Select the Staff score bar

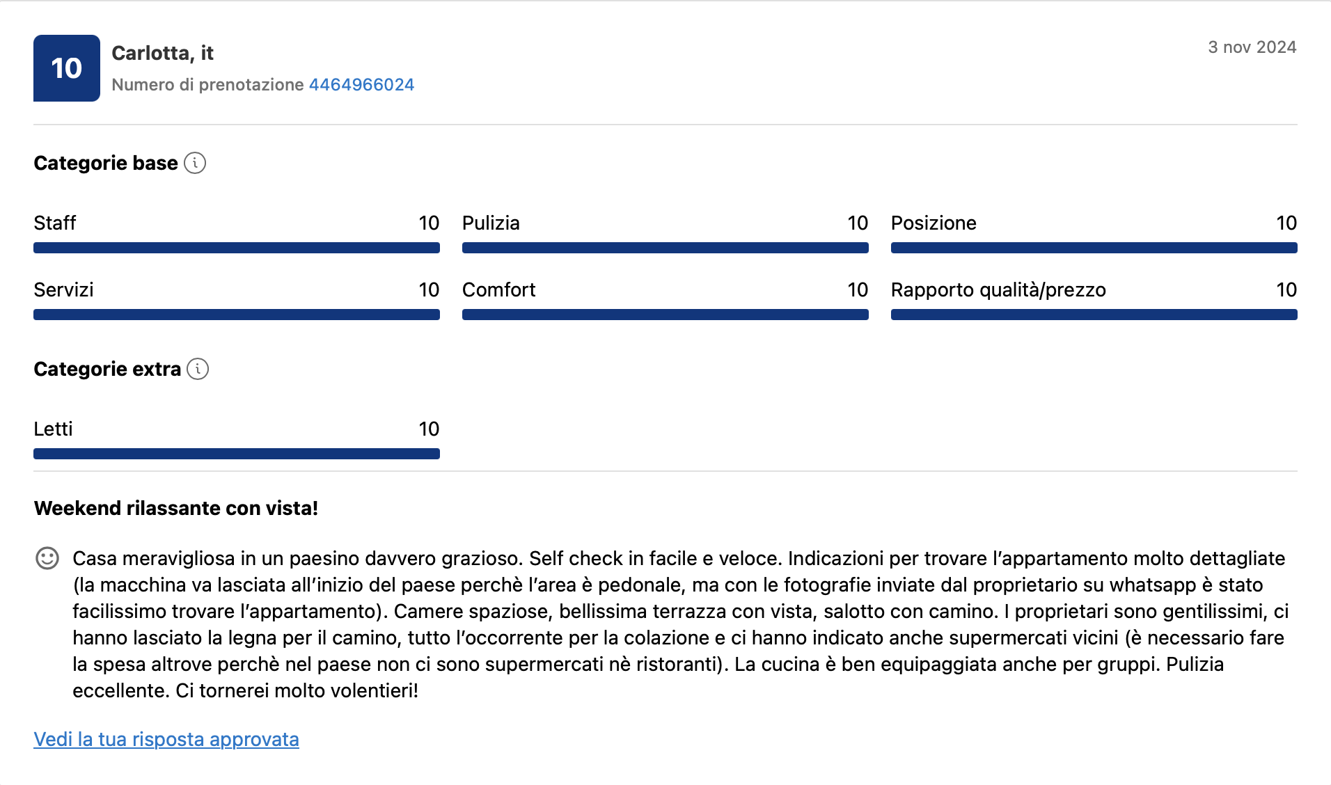click(236, 247)
